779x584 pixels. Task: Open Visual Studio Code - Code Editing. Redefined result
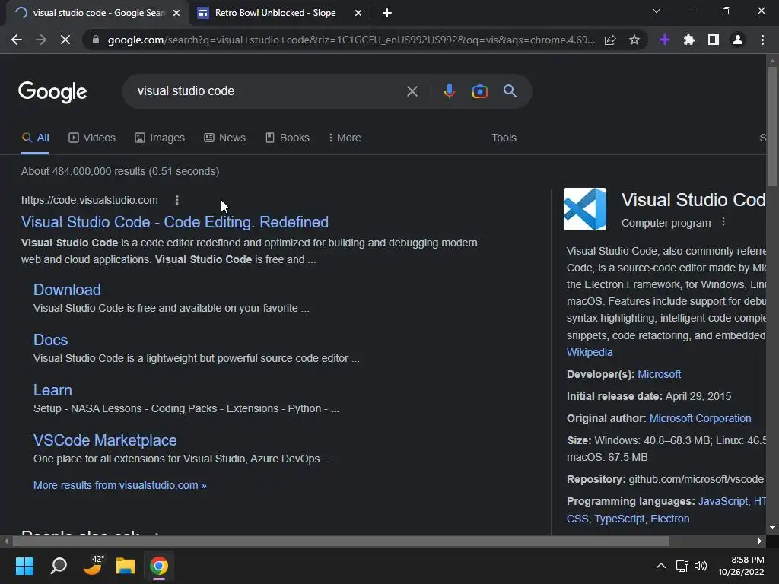175,222
